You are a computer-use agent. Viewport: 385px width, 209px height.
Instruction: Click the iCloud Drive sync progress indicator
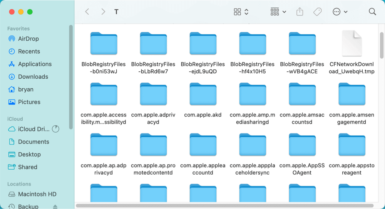pos(56,129)
